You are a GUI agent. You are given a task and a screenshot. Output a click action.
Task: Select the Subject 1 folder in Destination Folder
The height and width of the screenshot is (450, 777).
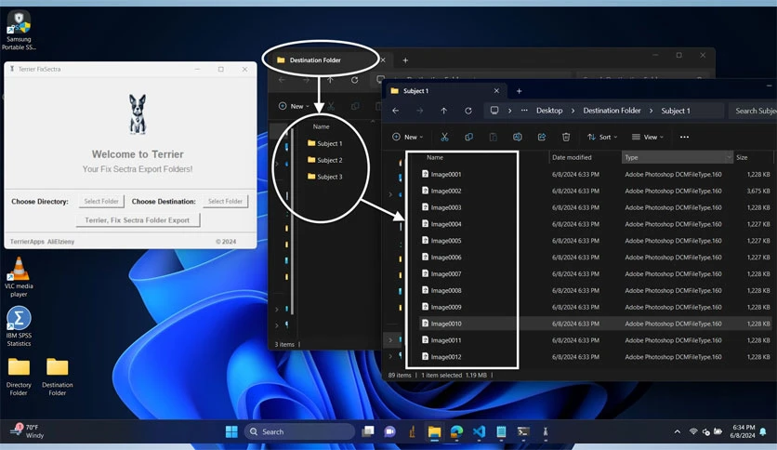click(x=325, y=143)
